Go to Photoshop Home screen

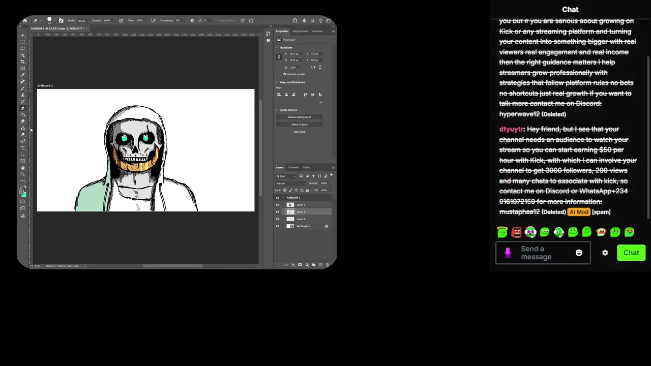click(25, 20)
